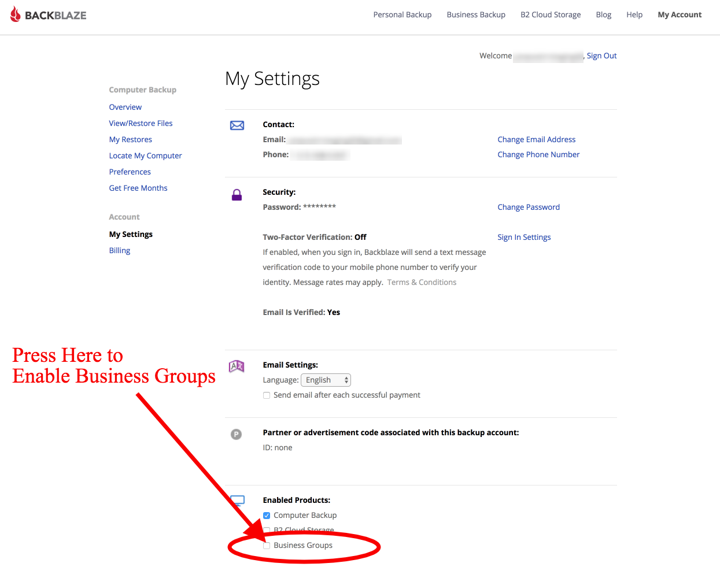
Task: Click the 'ID: none' partner code text
Action: tap(278, 448)
